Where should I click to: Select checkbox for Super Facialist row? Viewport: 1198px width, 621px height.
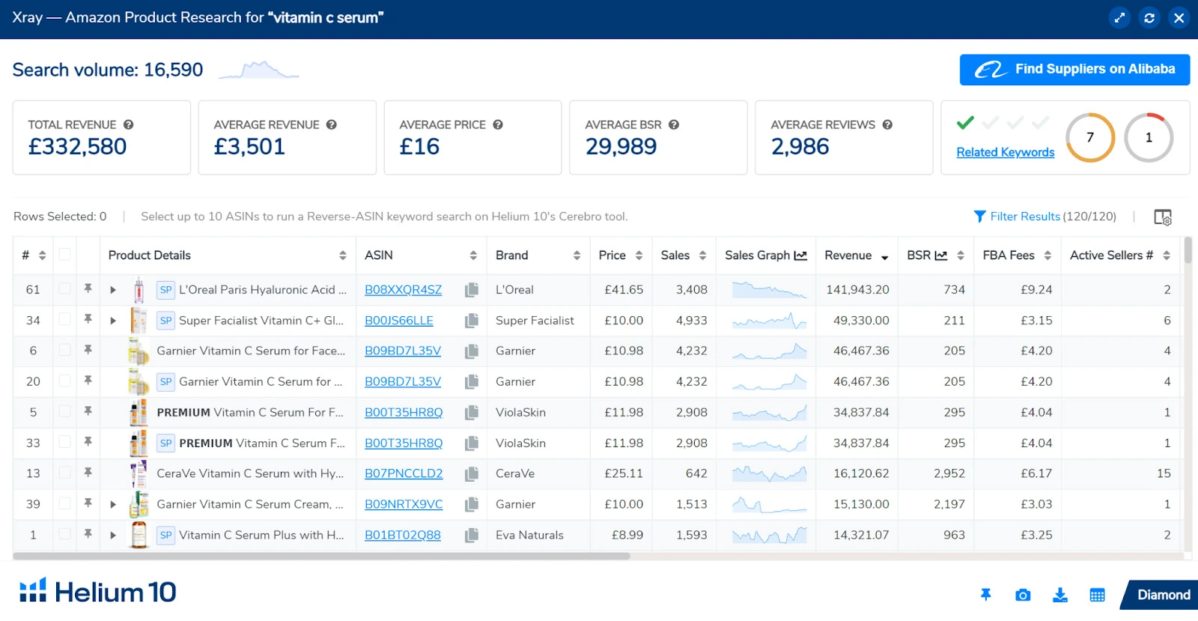click(65, 320)
